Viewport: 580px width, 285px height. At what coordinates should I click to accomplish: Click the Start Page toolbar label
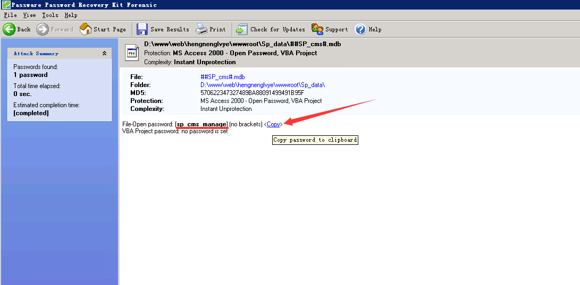[110, 29]
